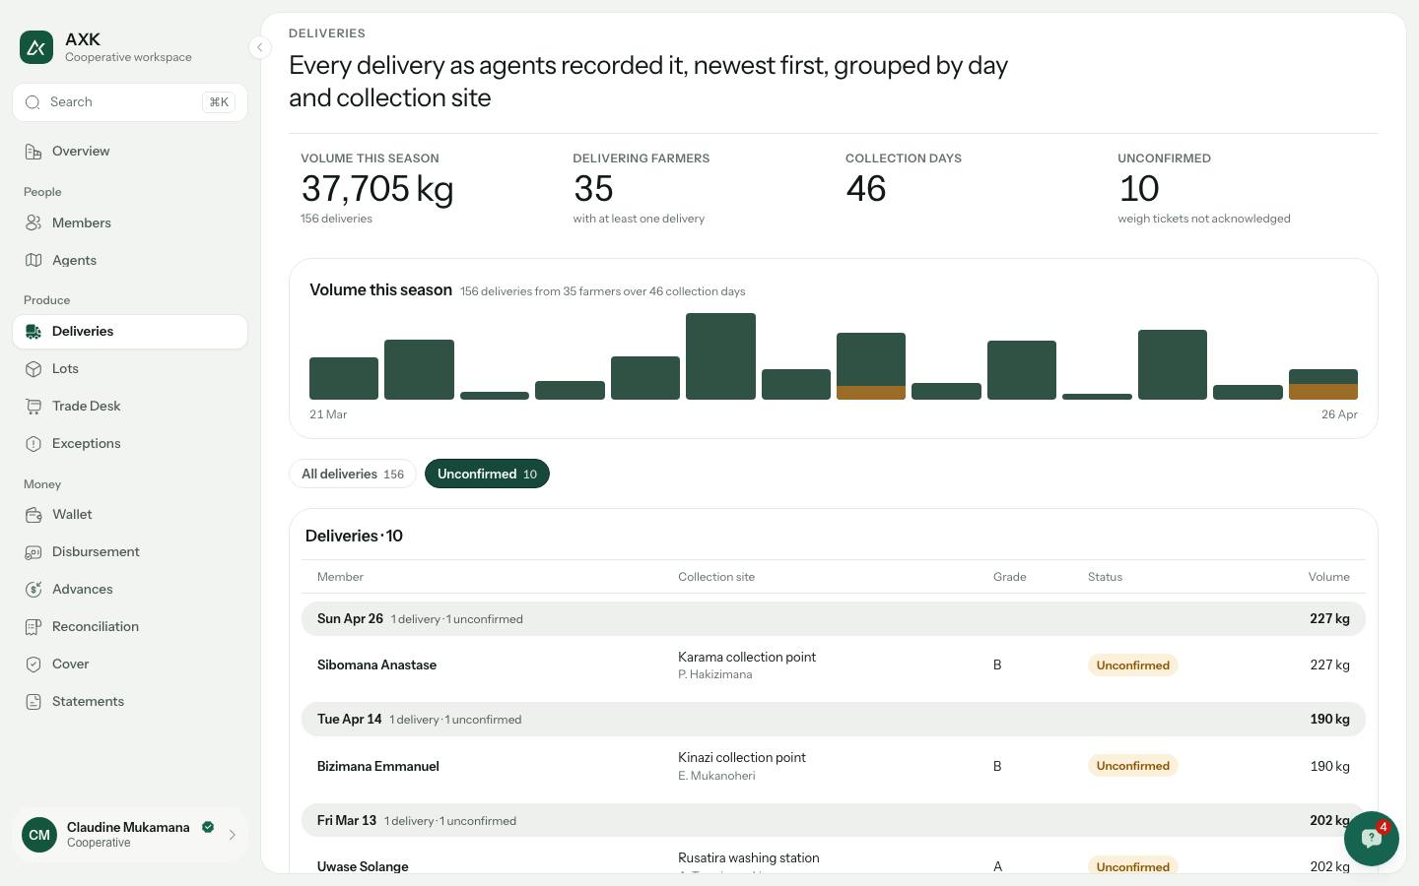Navigate to Trade Desk
Image resolution: width=1419 pixels, height=886 pixels.
[130, 407]
